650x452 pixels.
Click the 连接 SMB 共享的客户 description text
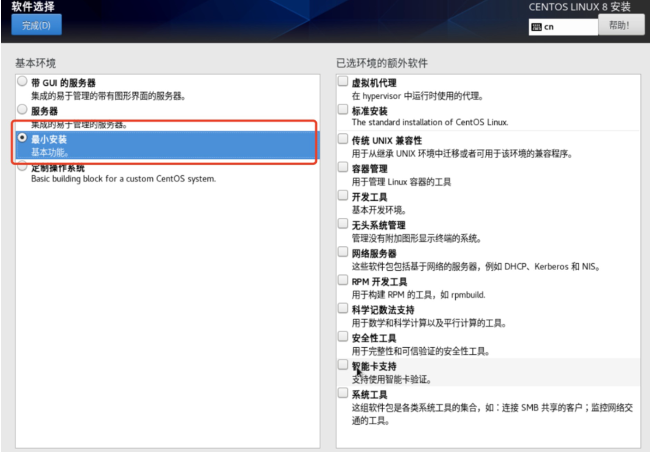492,414
